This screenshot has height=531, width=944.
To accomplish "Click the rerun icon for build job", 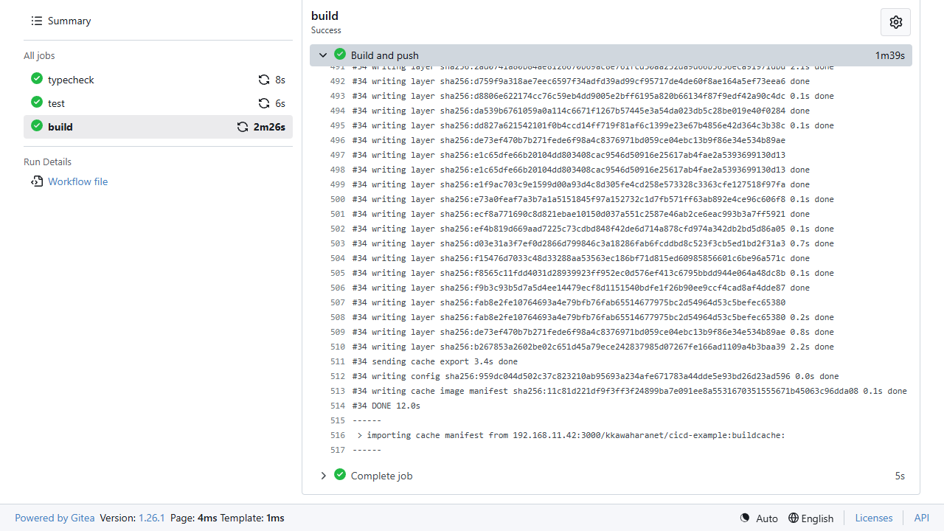I will (243, 127).
